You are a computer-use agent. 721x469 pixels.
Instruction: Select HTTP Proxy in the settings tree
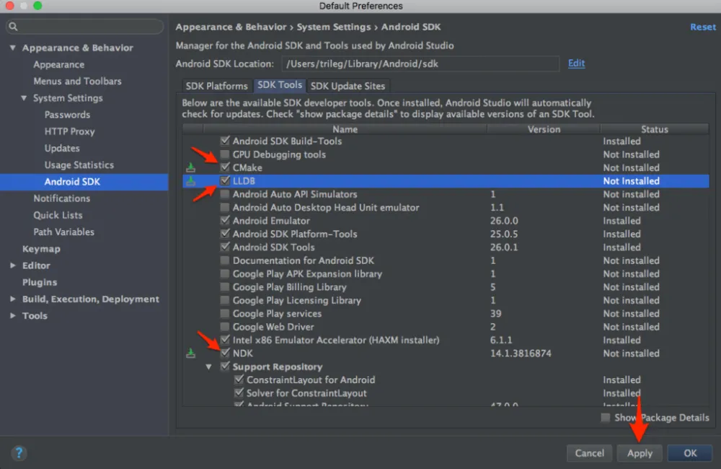point(69,131)
